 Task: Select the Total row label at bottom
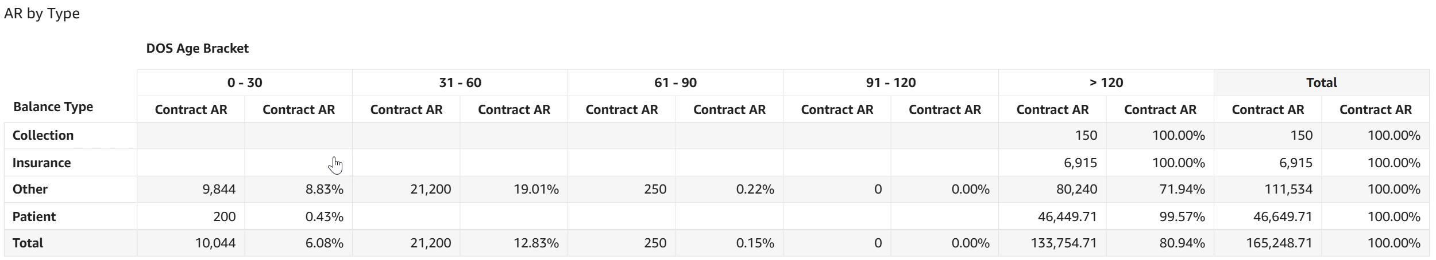pyautogui.click(x=28, y=243)
